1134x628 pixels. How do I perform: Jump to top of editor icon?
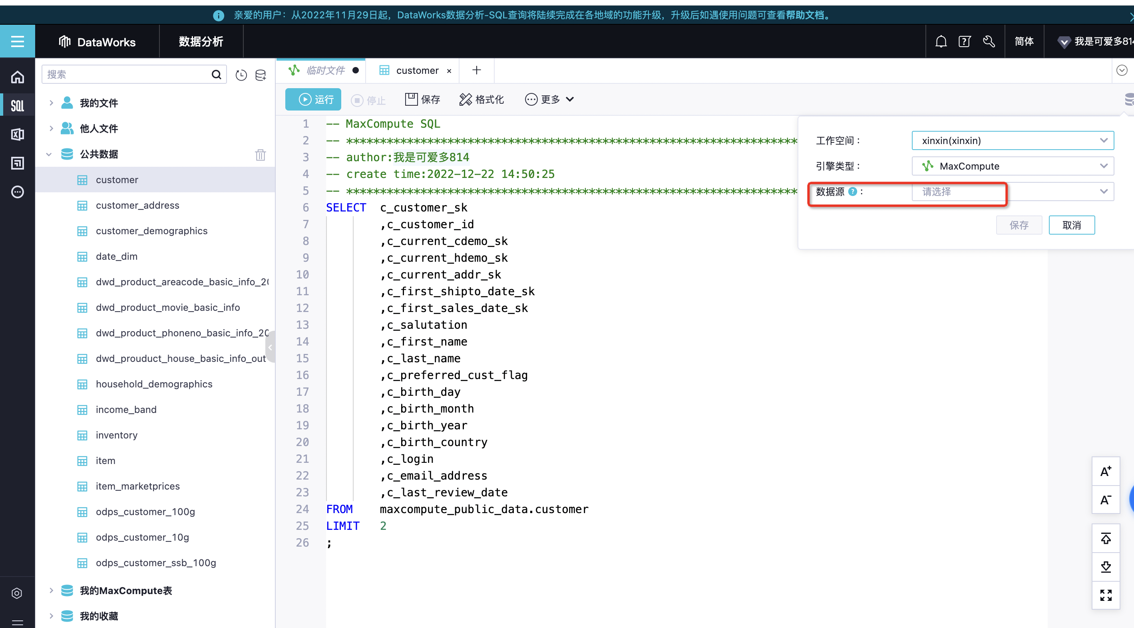tap(1105, 538)
